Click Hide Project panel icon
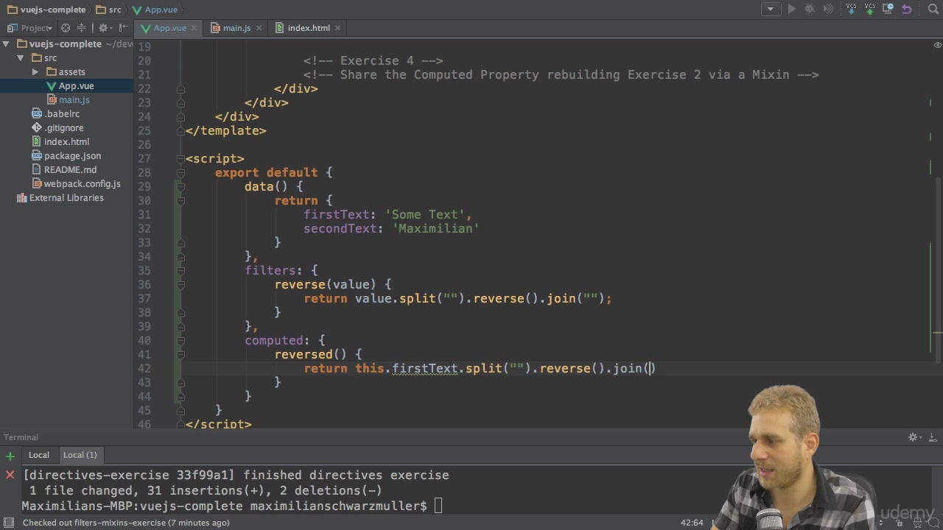943x530 pixels. point(123,28)
